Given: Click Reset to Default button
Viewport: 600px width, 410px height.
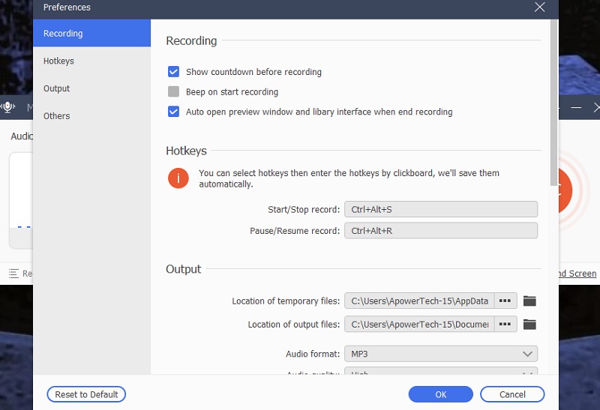Looking at the screenshot, I should pos(86,394).
